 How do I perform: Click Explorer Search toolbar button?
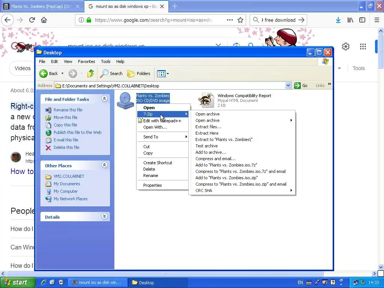pos(111,73)
